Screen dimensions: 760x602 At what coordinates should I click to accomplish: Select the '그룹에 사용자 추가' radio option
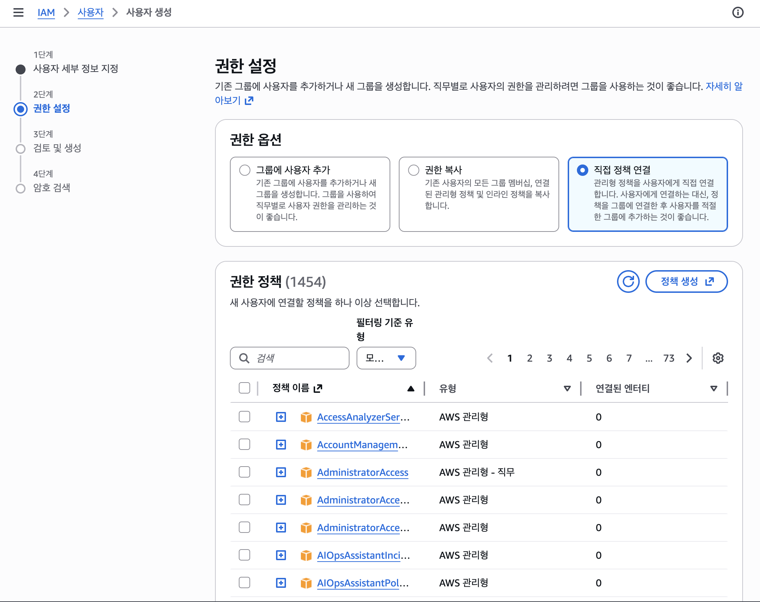[x=245, y=170]
